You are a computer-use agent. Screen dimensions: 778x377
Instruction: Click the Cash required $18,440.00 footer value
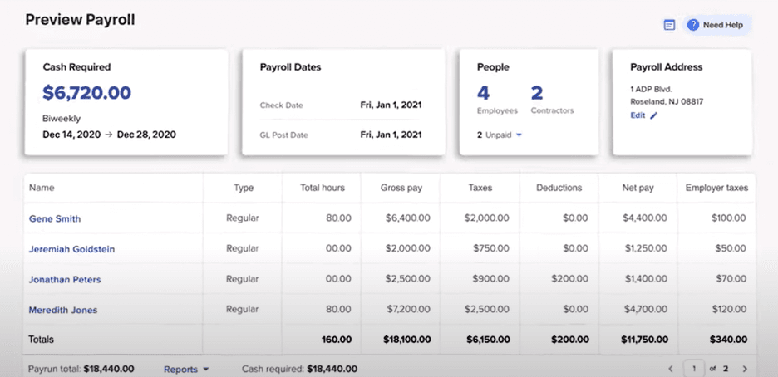(x=332, y=369)
